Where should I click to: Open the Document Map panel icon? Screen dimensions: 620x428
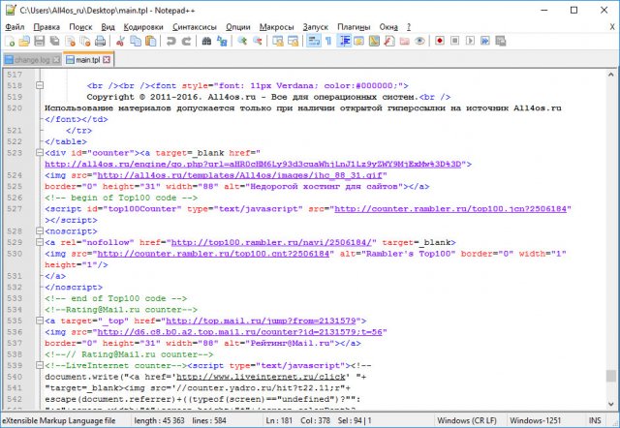click(374, 41)
